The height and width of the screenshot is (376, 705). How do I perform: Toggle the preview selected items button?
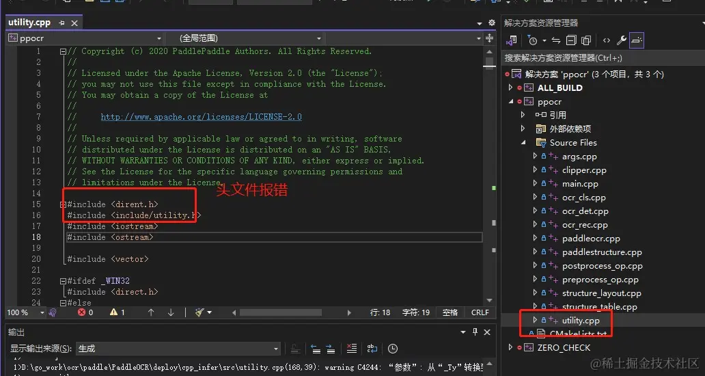(x=636, y=40)
